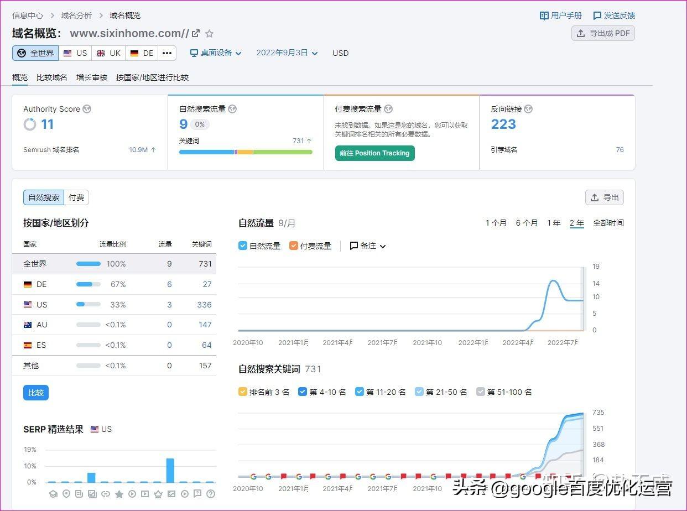687x511 pixels.
Task: Click the blue segment of keyword distribution bar
Action: [206, 152]
